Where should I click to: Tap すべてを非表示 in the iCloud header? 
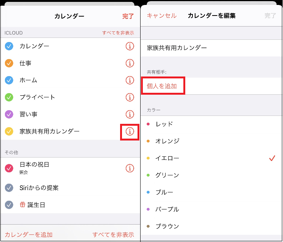(x=118, y=33)
